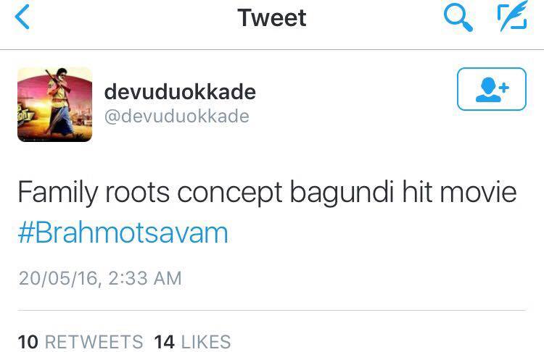Tap the word RETWEETS beside the count
This screenshot has width=544, height=352.
coord(94,342)
